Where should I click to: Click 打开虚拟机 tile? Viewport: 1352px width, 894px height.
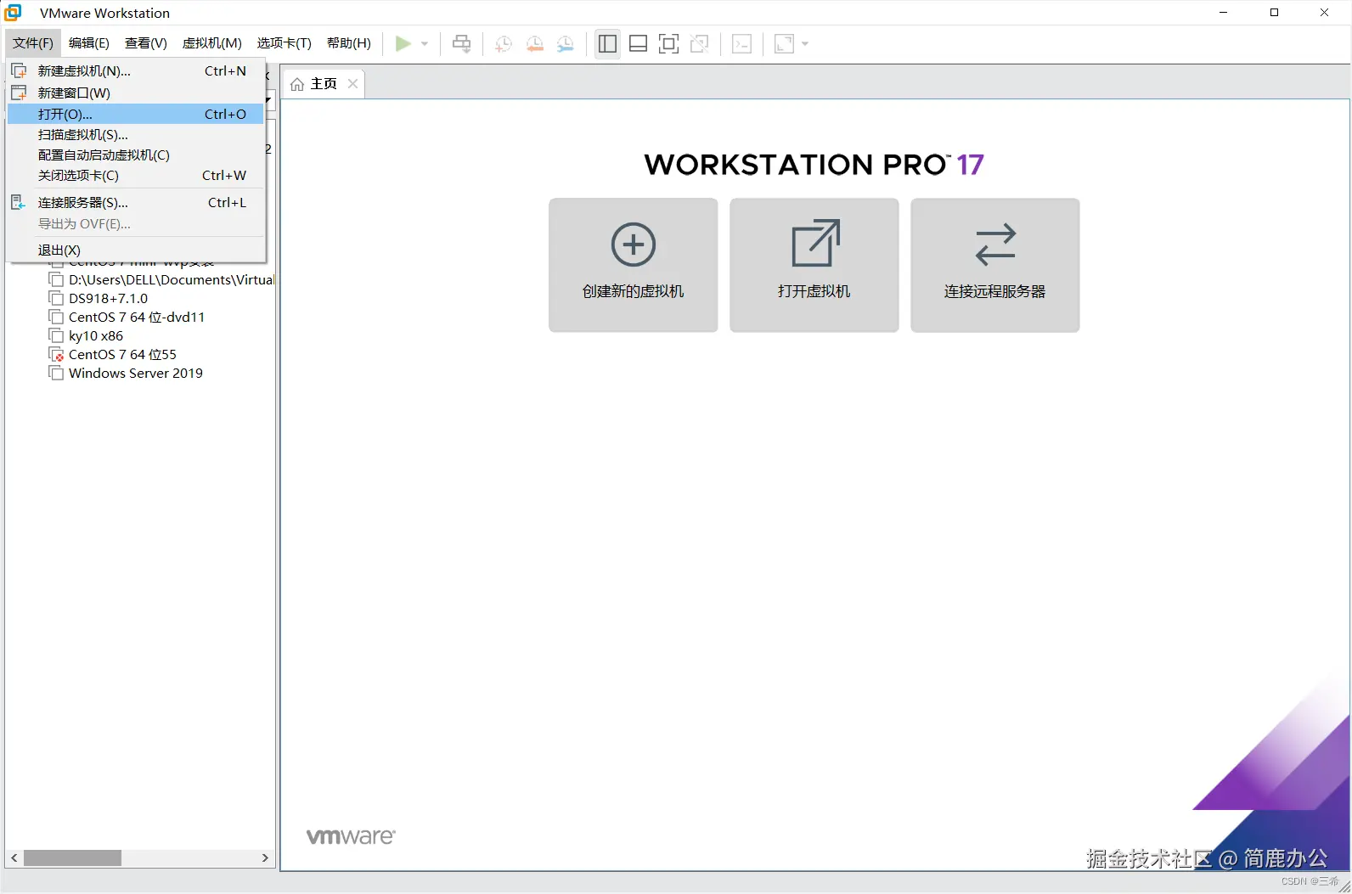(x=814, y=265)
